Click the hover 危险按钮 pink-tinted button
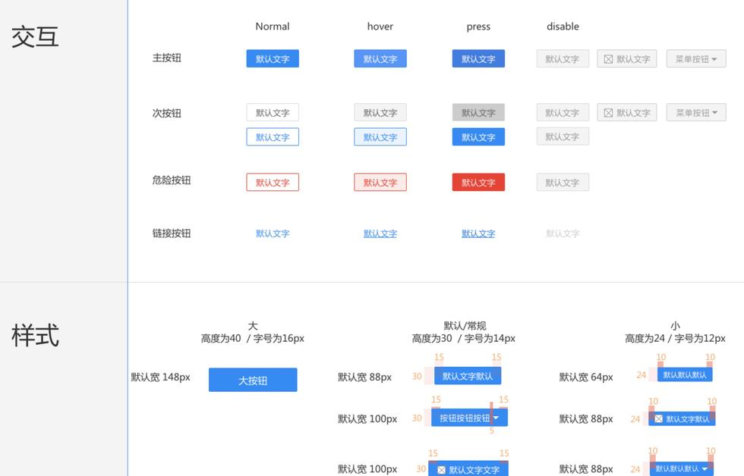This screenshot has height=476, width=744. tap(380, 183)
